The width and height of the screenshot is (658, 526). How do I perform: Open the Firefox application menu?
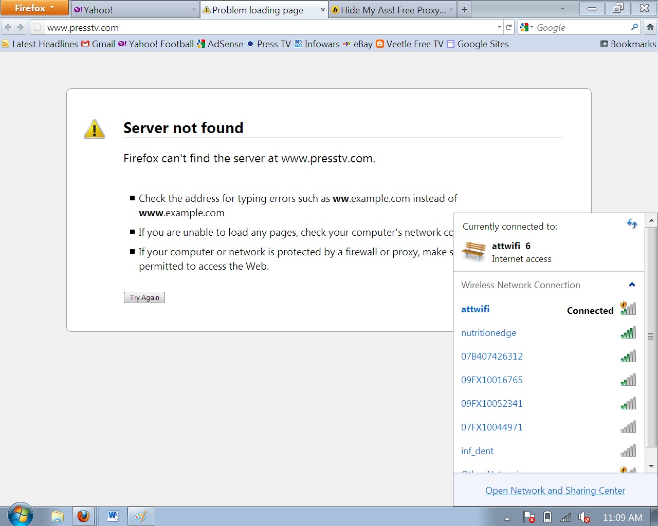click(x=34, y=8)
